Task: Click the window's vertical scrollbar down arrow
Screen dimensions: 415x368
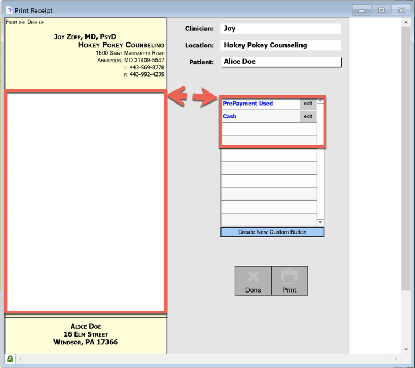Action: click(406, 349)
